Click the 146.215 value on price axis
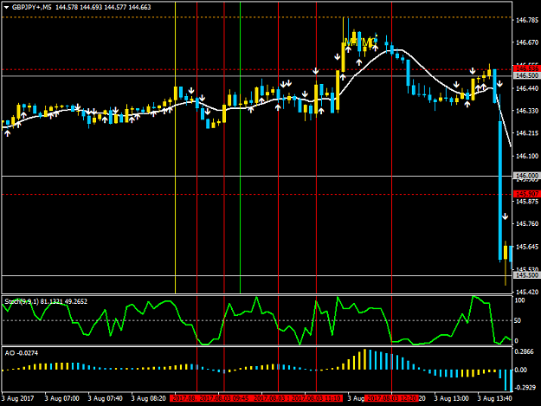Viewport: 541px width, 406px height. tap(527, 133)
